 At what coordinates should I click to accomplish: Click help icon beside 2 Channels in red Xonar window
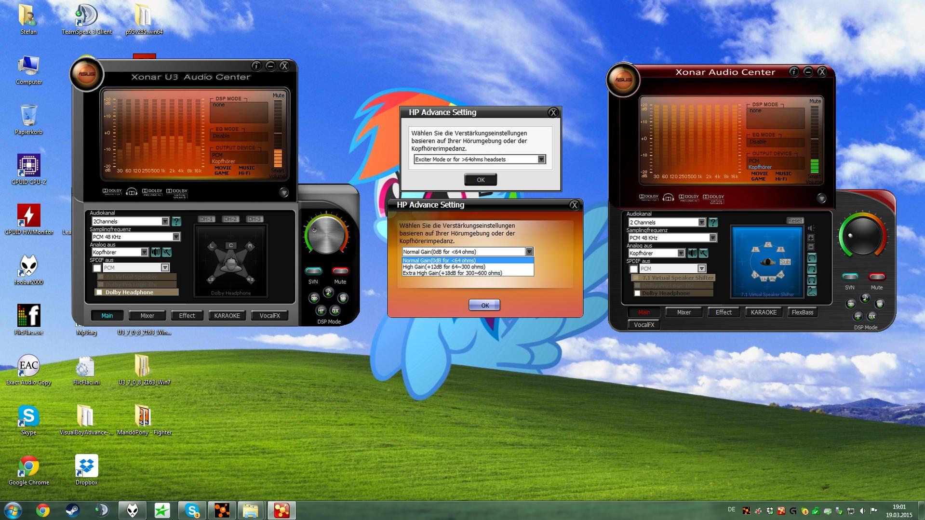coord(713,222)
